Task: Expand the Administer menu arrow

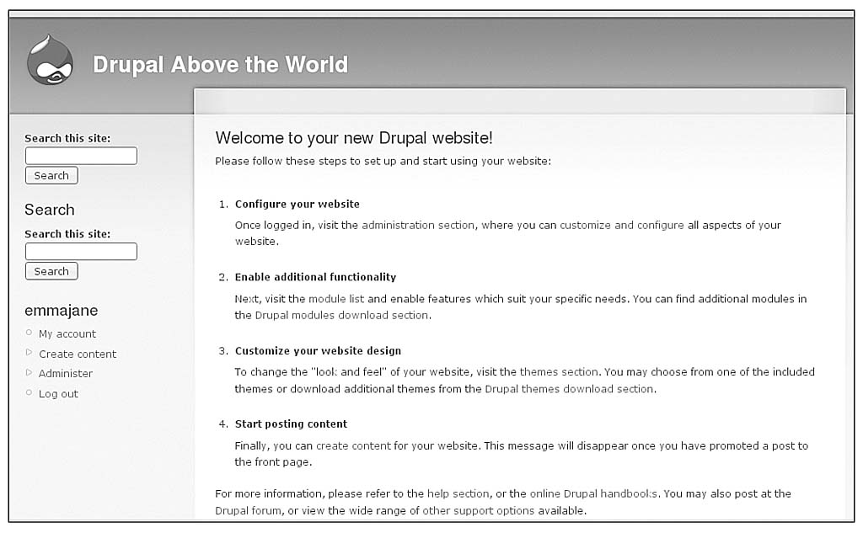Action: point(29,372)
